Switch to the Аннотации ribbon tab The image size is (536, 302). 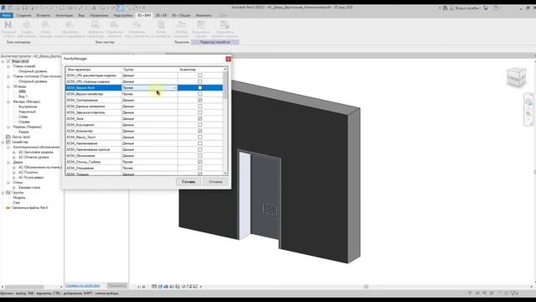(x=64, y=15)
